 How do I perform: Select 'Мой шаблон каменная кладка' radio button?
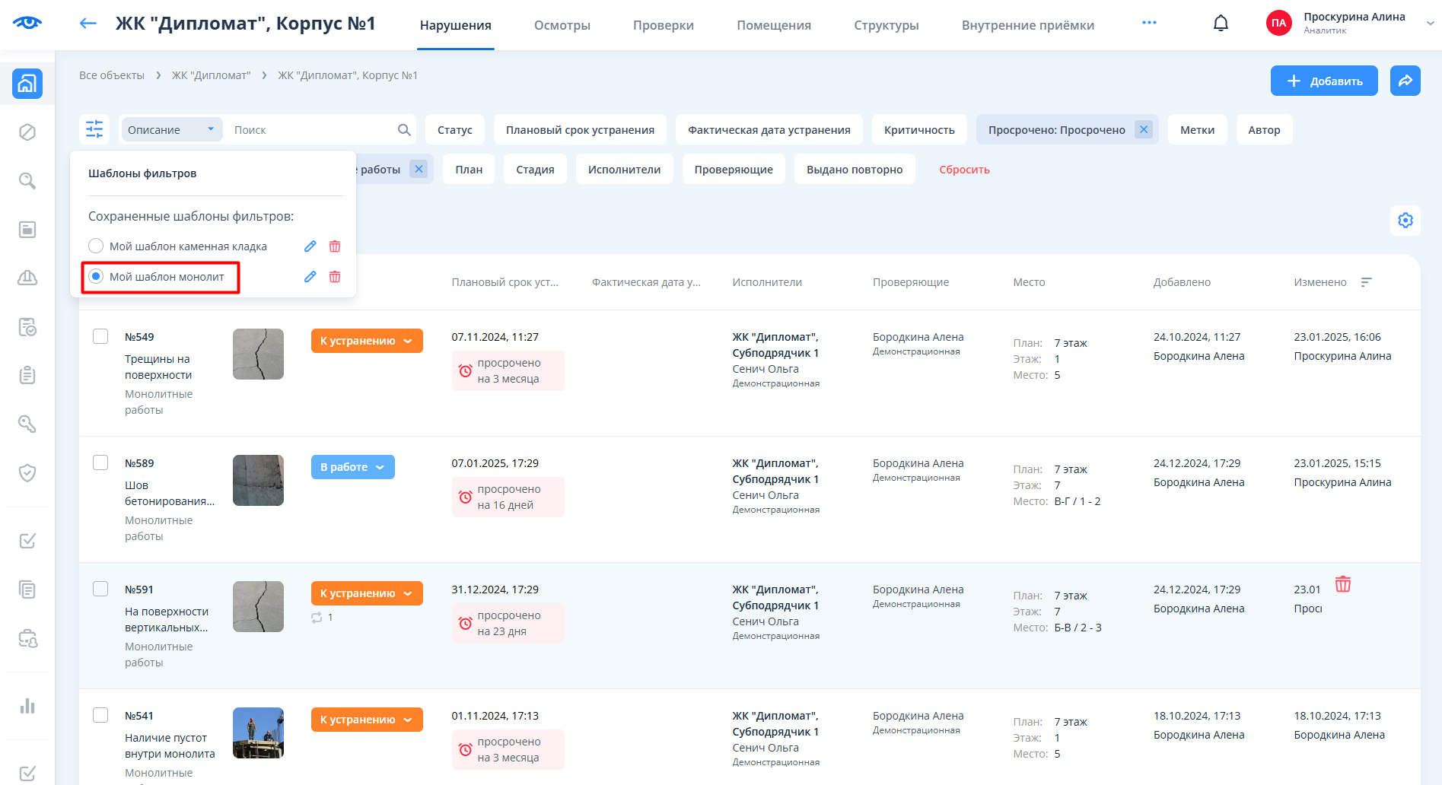click(96, 246)
